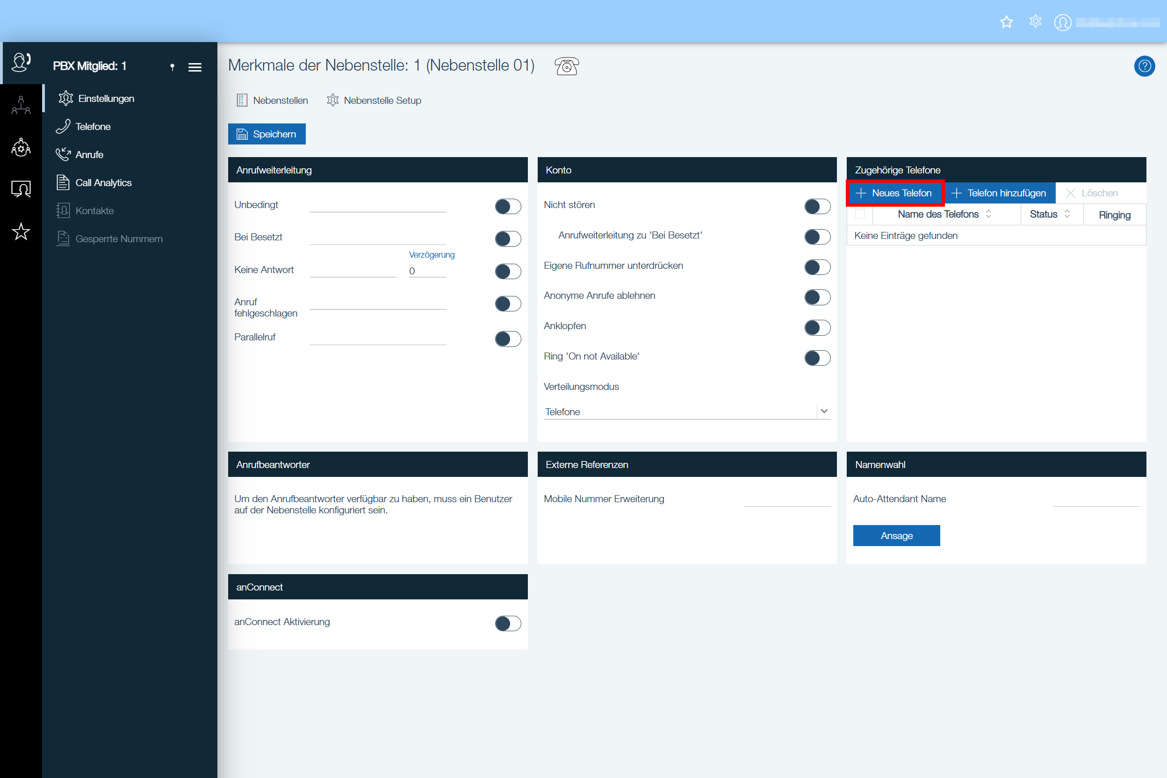1167x778 pixels.
Task: Toggle Anruf fehlgeschlagen switch
Action: tap(508, 303)
